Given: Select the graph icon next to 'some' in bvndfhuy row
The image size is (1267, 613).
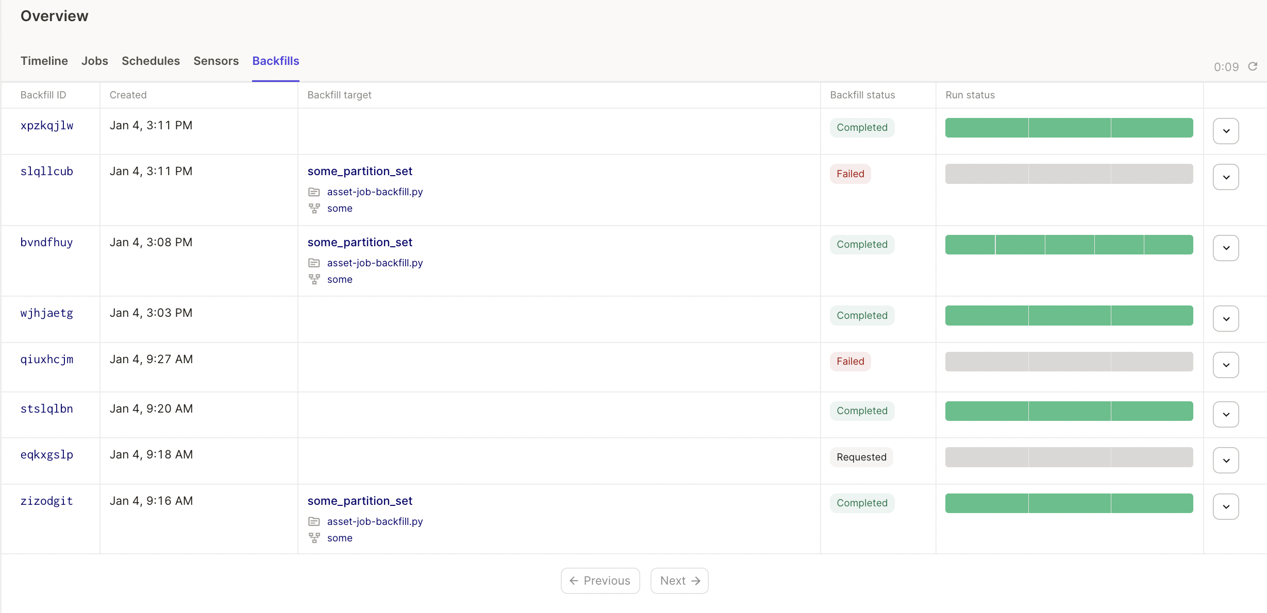Looking at the screenshot, I should point(314,279).
